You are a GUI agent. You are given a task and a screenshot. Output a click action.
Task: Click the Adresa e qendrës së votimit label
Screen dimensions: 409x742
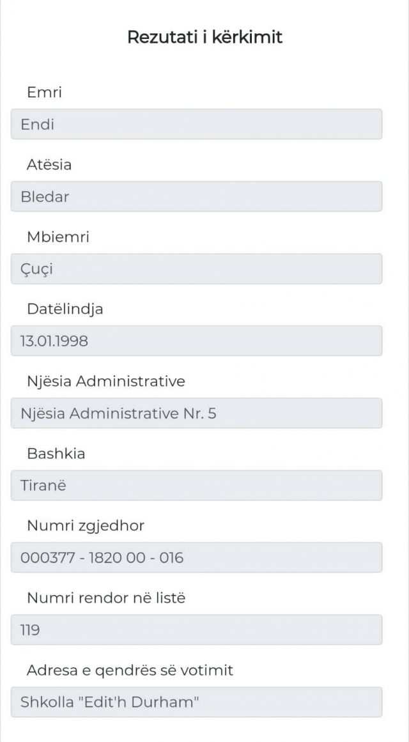point(130,670)
